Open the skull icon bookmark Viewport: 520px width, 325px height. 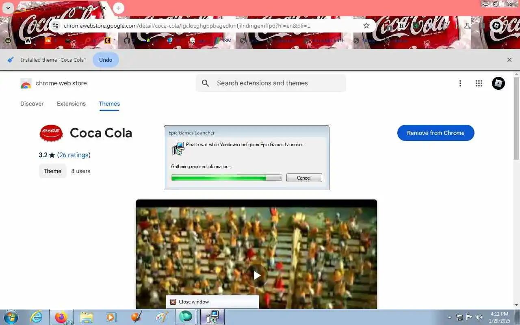point(193,41)
